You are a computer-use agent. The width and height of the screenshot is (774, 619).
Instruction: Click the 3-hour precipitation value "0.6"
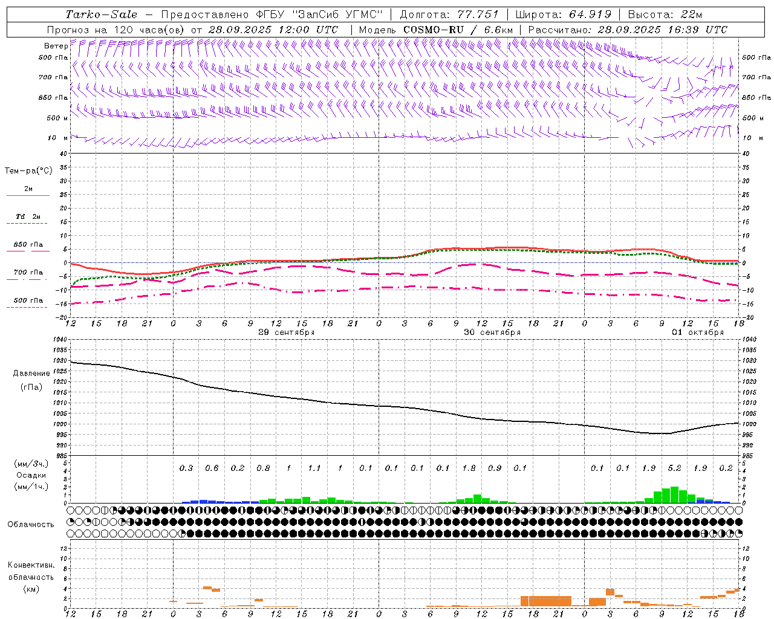coord(212,468)
